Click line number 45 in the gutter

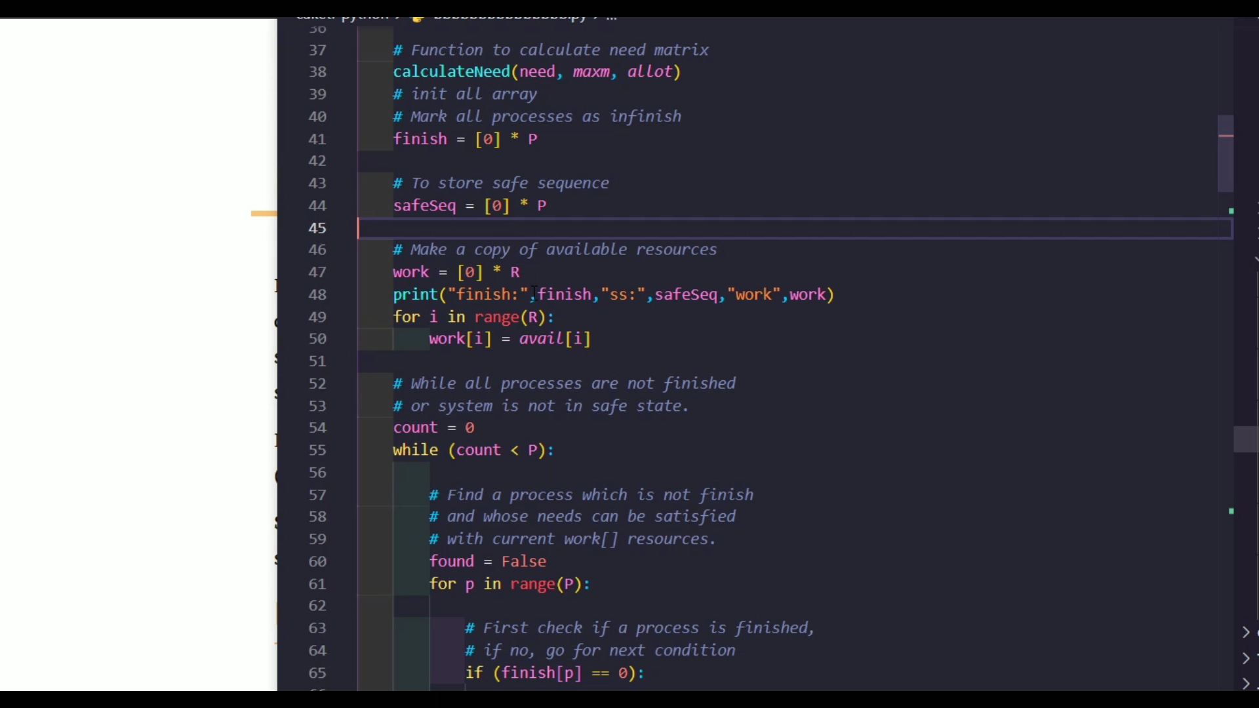[317, 228]
